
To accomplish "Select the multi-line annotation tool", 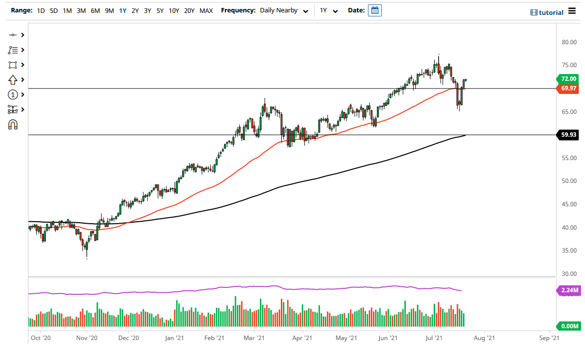I will (x=12, y=50).
